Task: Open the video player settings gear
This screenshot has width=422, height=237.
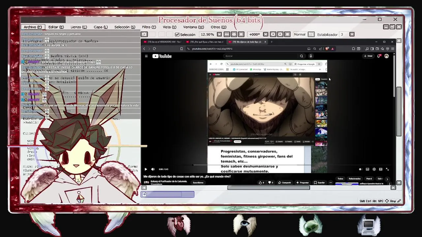Action: click(x=374, y=169)
